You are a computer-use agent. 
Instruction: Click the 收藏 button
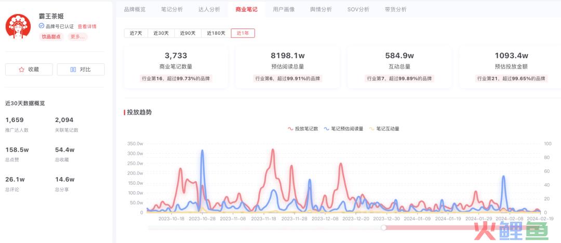pos(29,70)
